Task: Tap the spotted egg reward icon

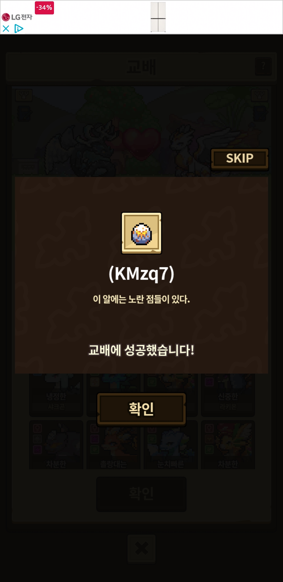Action: (141, 233)
